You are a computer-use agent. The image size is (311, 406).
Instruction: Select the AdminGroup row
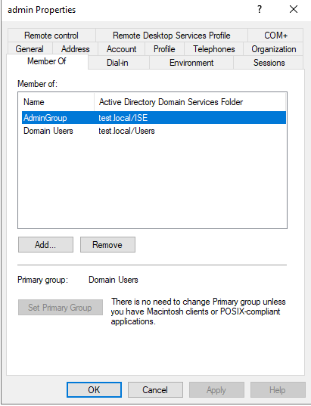click(154, 118)
